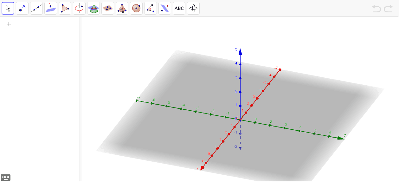Click the green axis tick labeled 6
This screenshot has height=182, width=399.
(329, 136)
